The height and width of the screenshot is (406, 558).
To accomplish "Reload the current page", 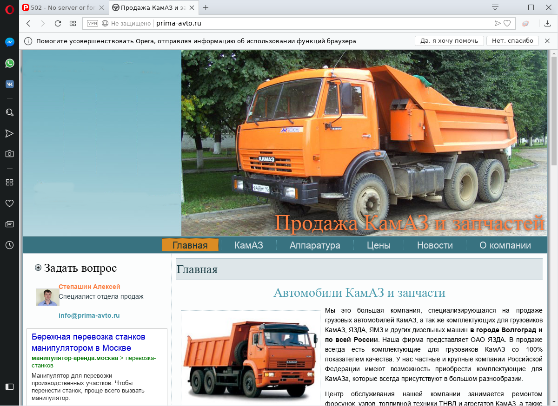I will click(x=58, y=23).
